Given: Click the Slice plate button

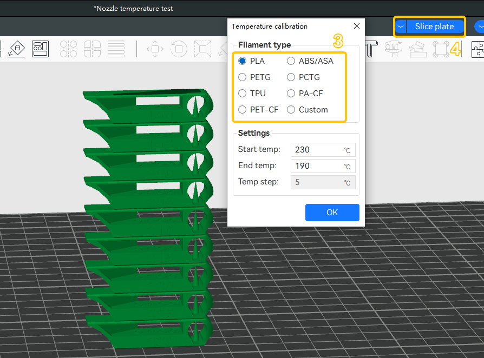Looking at the screenshot, I should [x=435, y=26].
